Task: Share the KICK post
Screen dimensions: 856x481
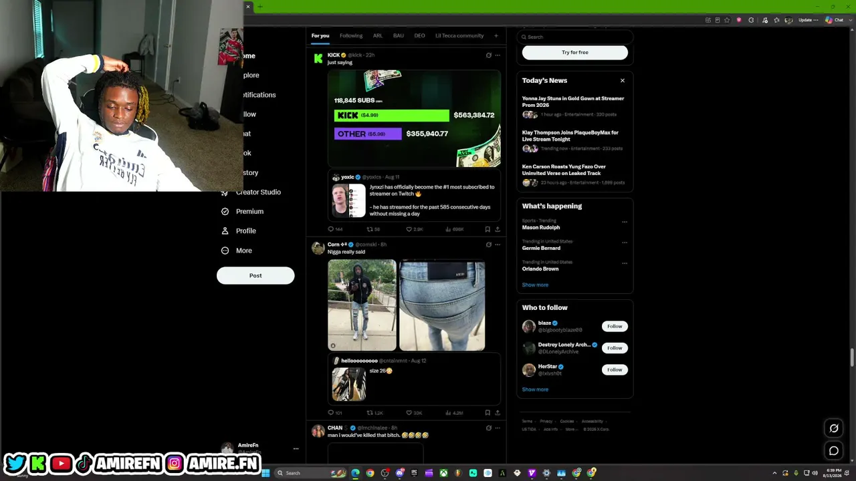Action: (x=497, y=229)
